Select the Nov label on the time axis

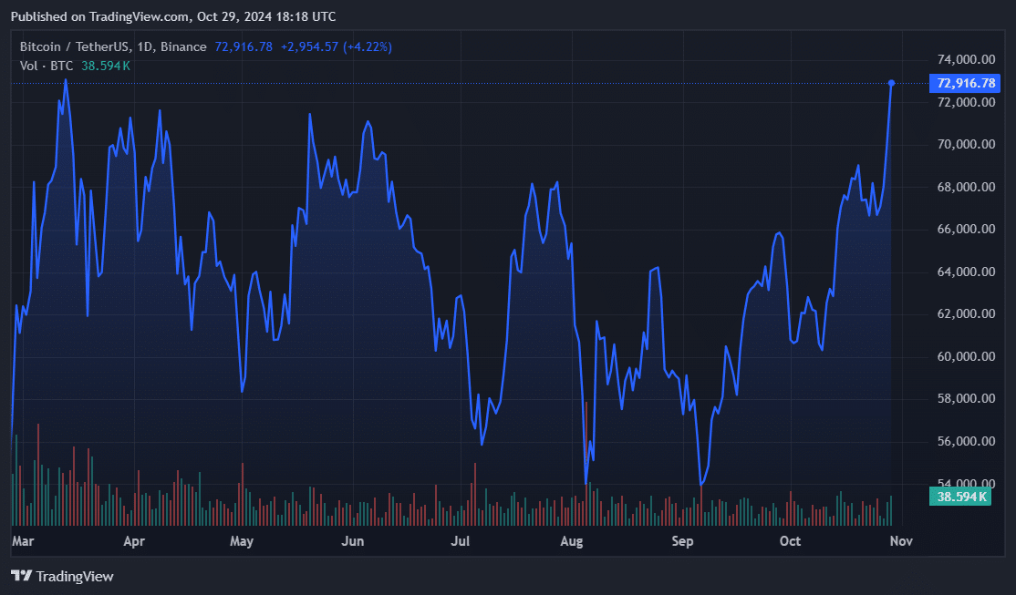pyautogui.click(x=901, y=541)
